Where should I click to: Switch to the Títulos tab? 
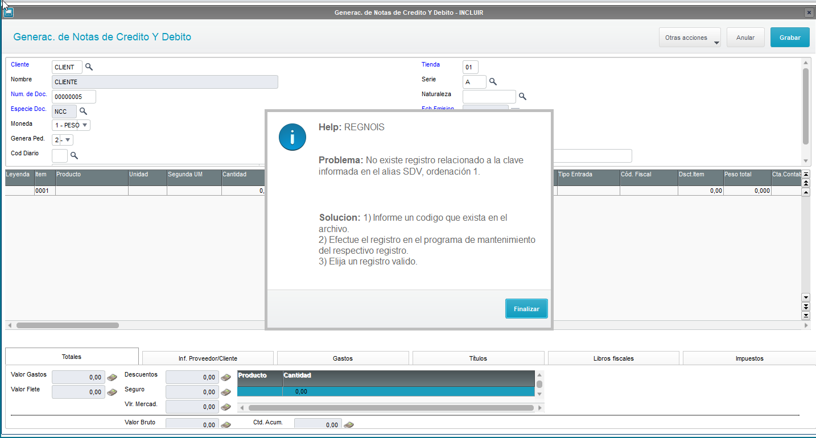coord(478,358)
